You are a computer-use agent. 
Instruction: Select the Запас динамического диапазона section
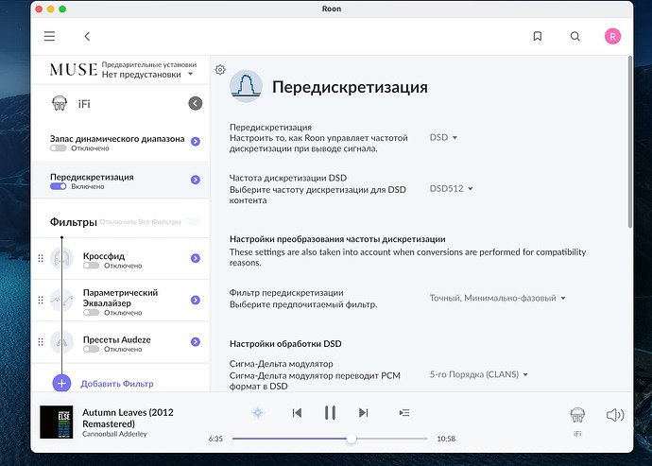pyautogui.click(x=121, y=143)
